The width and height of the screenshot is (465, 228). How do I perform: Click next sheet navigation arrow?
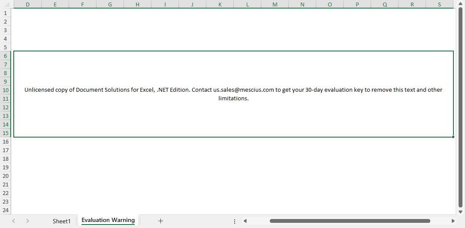(27, 221)
